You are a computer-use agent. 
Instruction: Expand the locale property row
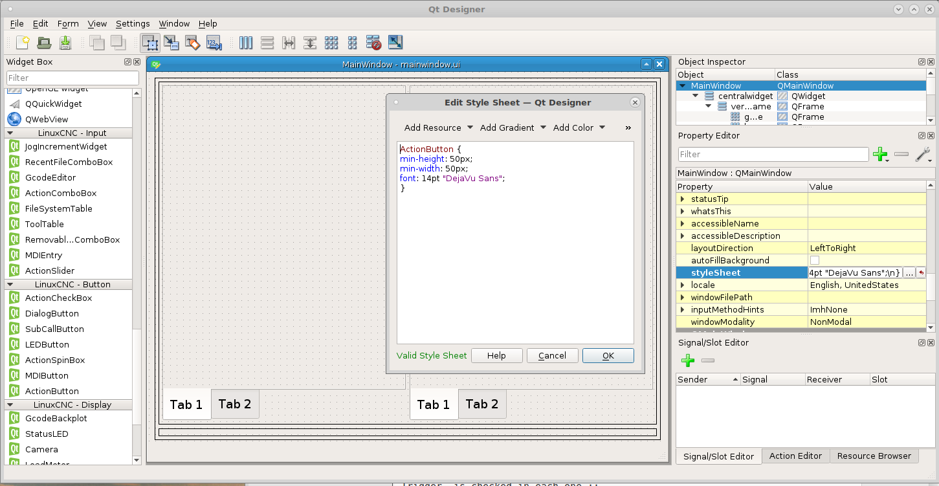683,285
